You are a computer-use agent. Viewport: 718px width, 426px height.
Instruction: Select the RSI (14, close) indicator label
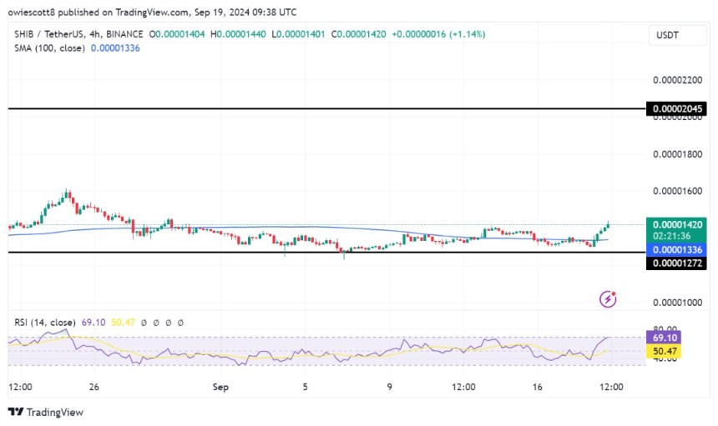coord(45,323)
